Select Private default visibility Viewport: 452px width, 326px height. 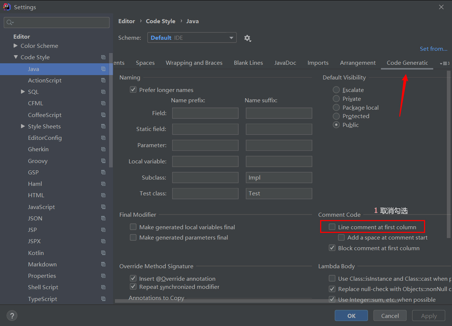(x=336, y=99)
